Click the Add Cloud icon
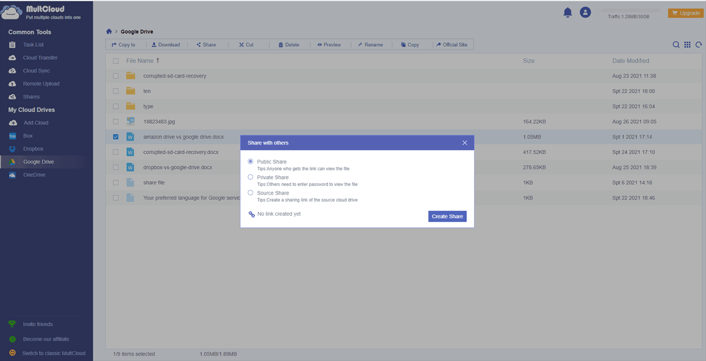The image size is (706, 361). click(x=13, y=123)
